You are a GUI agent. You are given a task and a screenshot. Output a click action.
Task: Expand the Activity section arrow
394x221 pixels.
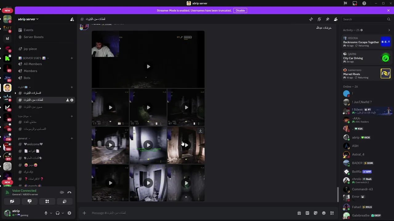click(x=389, y=30)
